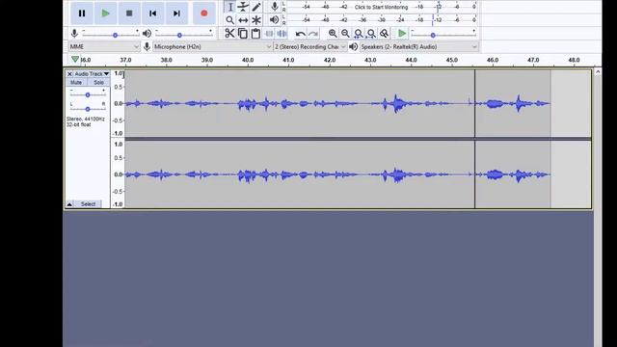Adjust the Audio Track pan slider
The width and height of the screenshot is (617, 347).
click(x=88, y=109)
